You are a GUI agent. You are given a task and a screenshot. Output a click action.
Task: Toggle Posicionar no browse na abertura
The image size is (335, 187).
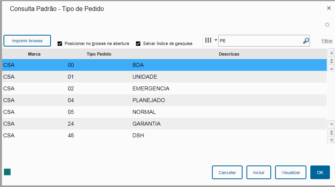[x=60, y=43]
